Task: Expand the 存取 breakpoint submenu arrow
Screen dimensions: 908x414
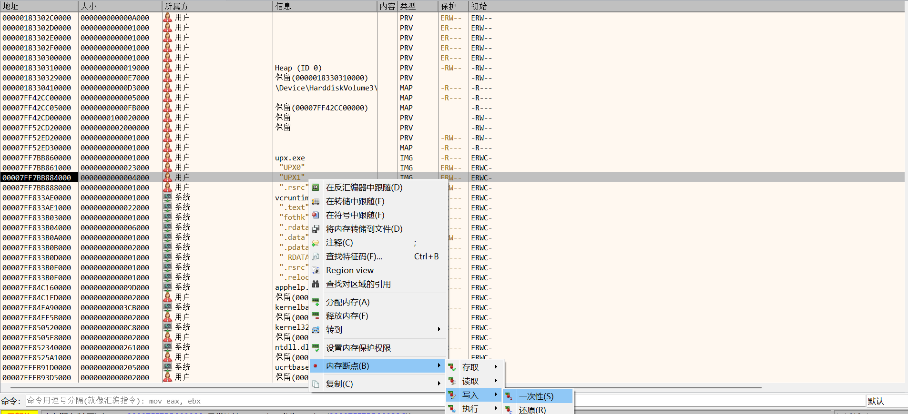Action: click(x=496, y=367)
